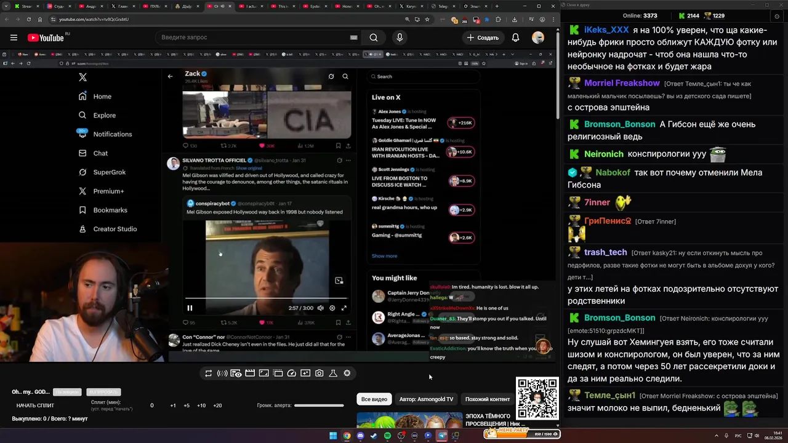Click 'Show more' under Live on X

coord(384,256)
